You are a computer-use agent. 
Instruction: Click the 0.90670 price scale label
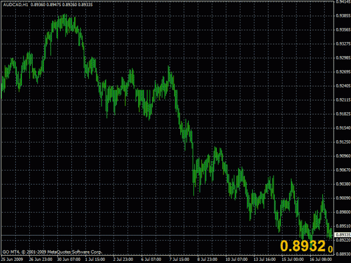point(343,170)
